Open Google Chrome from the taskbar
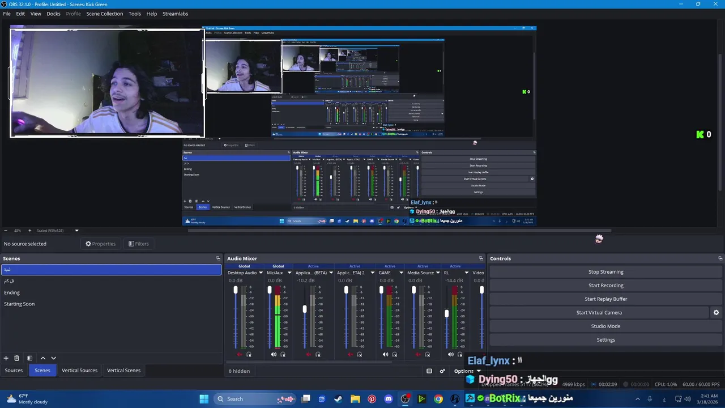Viewport: 725px width, 408px height. [x=438, y=399]
